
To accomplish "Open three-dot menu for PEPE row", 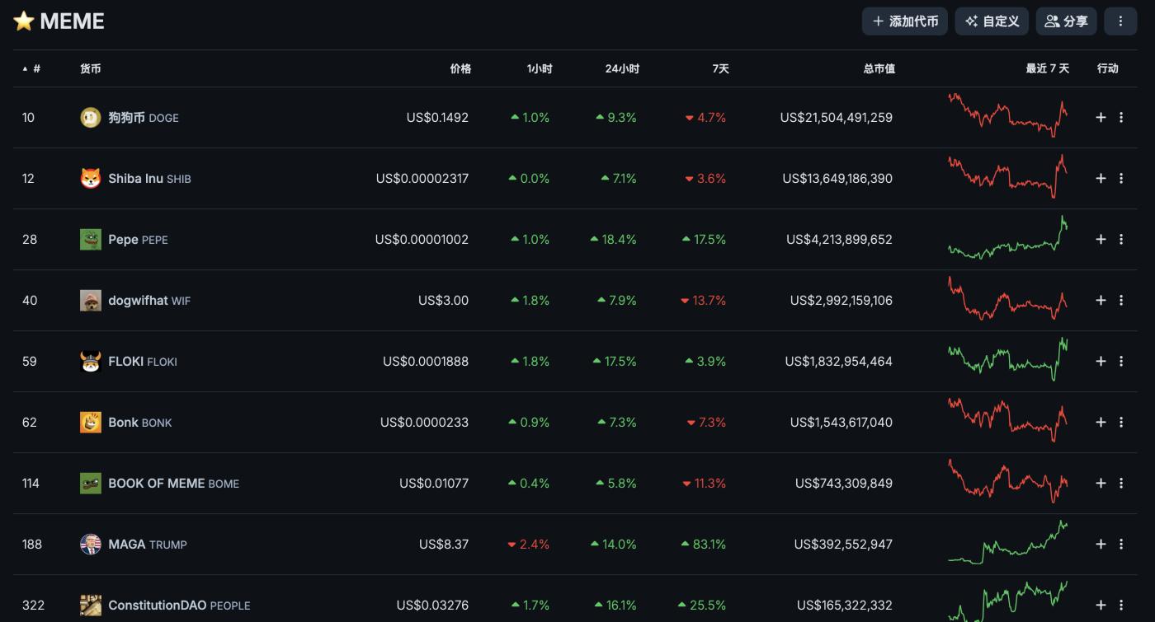I will click(1121, 240).
